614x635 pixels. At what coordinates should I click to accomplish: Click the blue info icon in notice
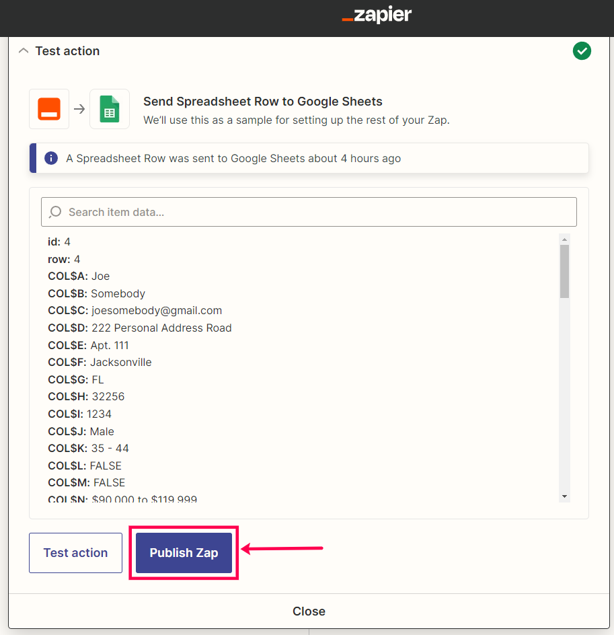pos(51,158)
